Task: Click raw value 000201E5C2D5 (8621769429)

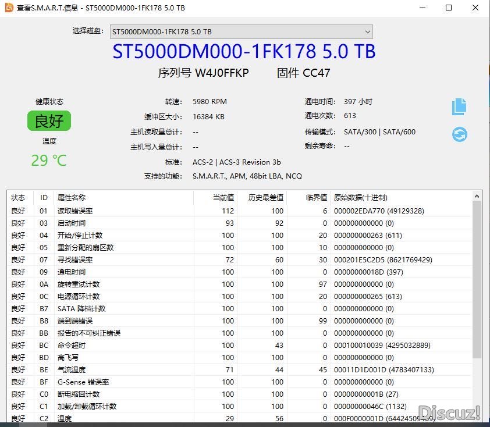Action: 383,259
